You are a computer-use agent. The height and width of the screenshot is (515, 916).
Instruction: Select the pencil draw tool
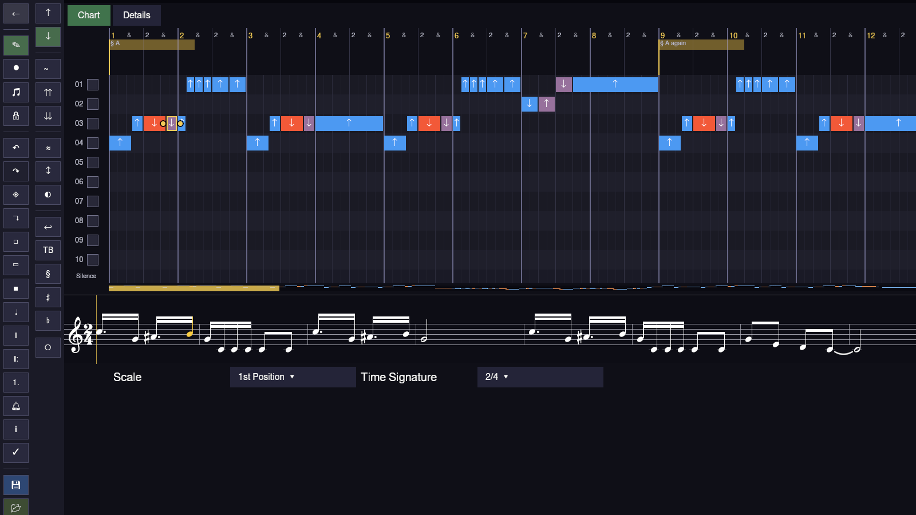pyautogui.click(x=16, y=45)
